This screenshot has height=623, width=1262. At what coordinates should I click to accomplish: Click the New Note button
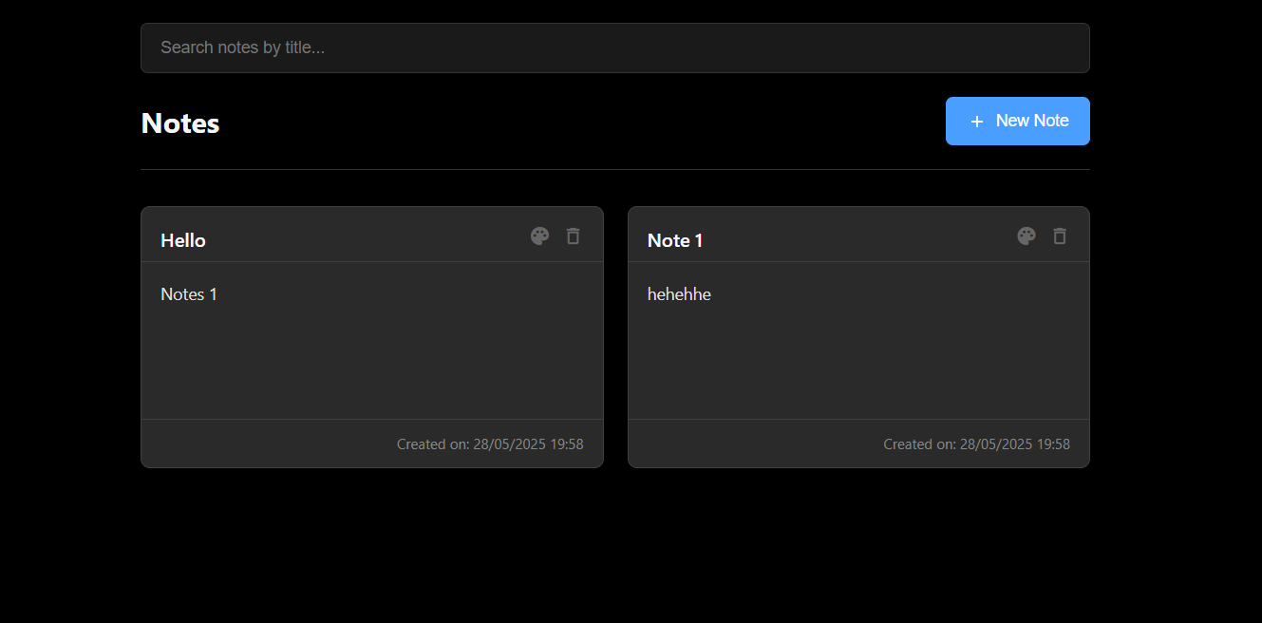point(1018,121)
